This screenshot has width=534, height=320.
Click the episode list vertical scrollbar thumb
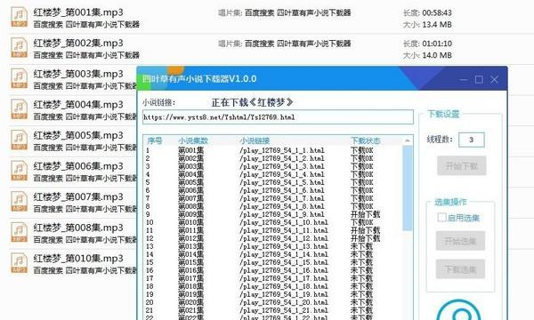click(408, 188)
